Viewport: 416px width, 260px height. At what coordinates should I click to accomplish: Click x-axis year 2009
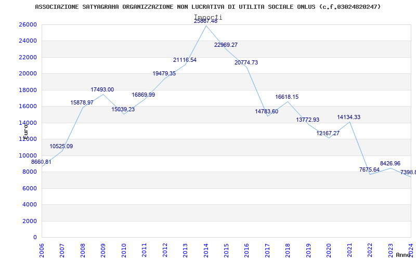(x=103, y=250)
